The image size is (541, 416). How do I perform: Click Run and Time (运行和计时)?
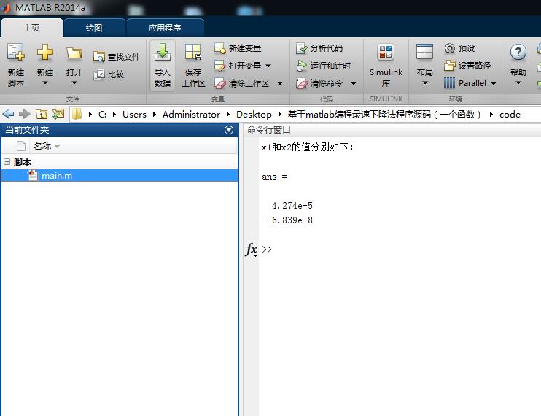pos(323,65)
